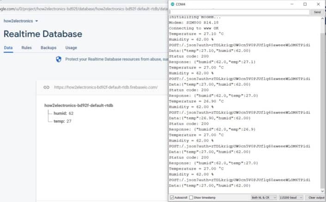The width and height of the screenshot is (326, 202).
Task: Open the 115200 baud rate dropdown
Action: 290,198
